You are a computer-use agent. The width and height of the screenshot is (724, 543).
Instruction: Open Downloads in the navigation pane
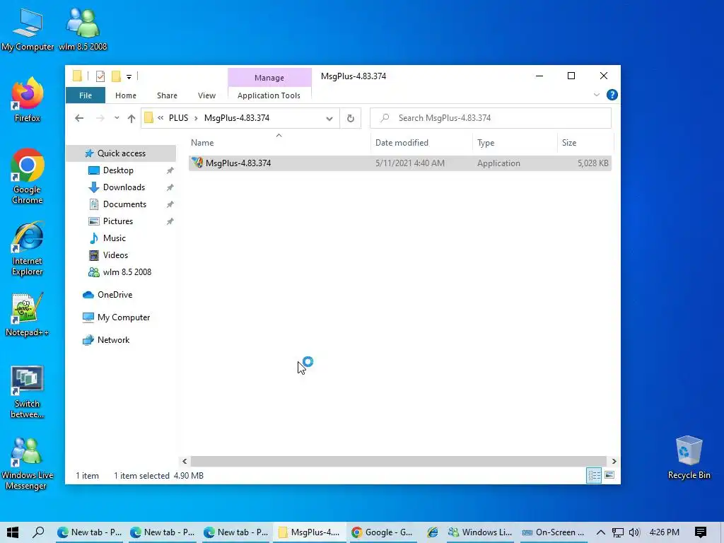[124, 187]
